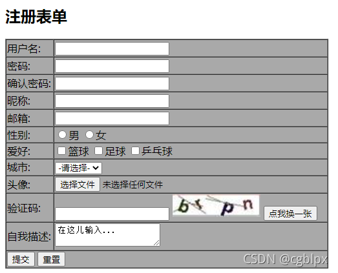Screen dimensions: 338x273
Task: Click the 重置 reset button
Action: point(51,259)
